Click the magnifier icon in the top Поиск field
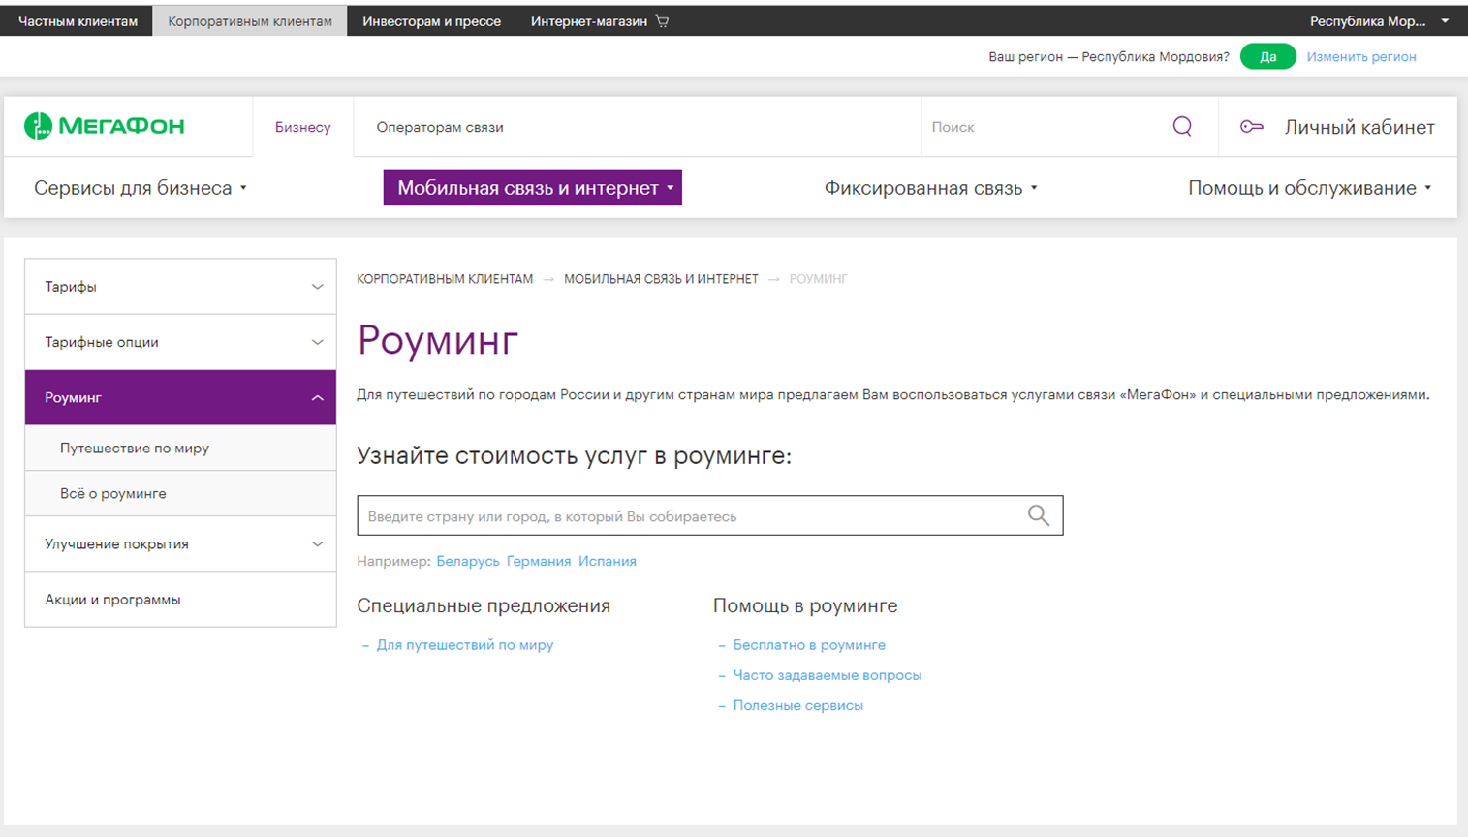The image size is (1468, 837). click(x=1182, y=126)
